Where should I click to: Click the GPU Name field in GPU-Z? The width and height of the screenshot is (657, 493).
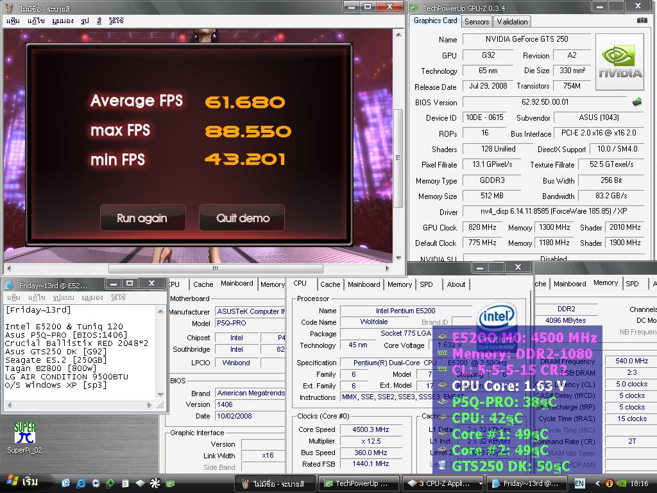pos(527,39)
